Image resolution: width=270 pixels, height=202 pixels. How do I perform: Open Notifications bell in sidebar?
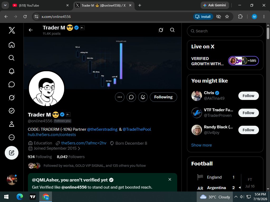point(12,71)
